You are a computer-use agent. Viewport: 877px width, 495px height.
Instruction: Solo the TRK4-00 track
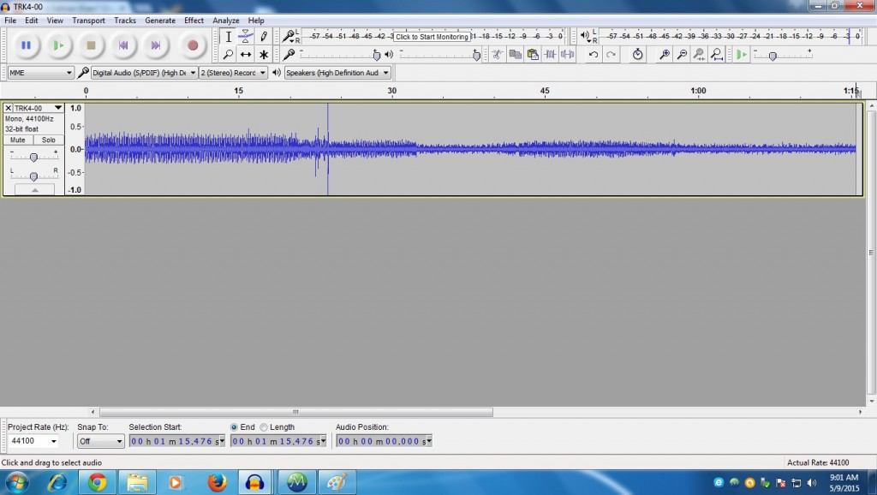tap(49, 140)
